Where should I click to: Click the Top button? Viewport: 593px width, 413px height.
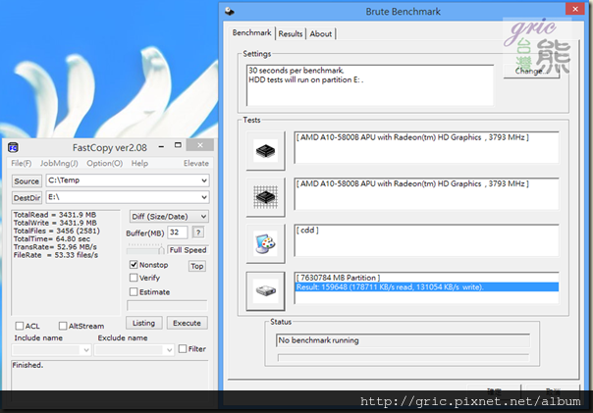[x=197, y=266]
